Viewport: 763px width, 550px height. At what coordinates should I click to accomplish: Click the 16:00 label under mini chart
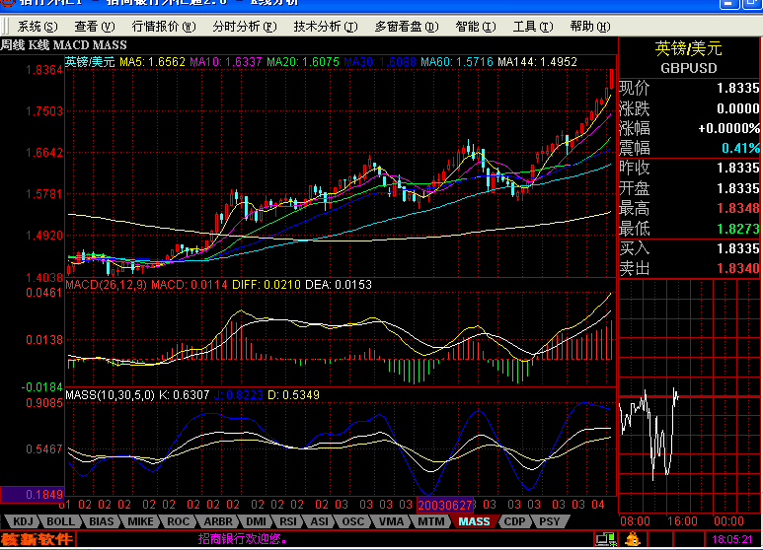click(682, 521)
